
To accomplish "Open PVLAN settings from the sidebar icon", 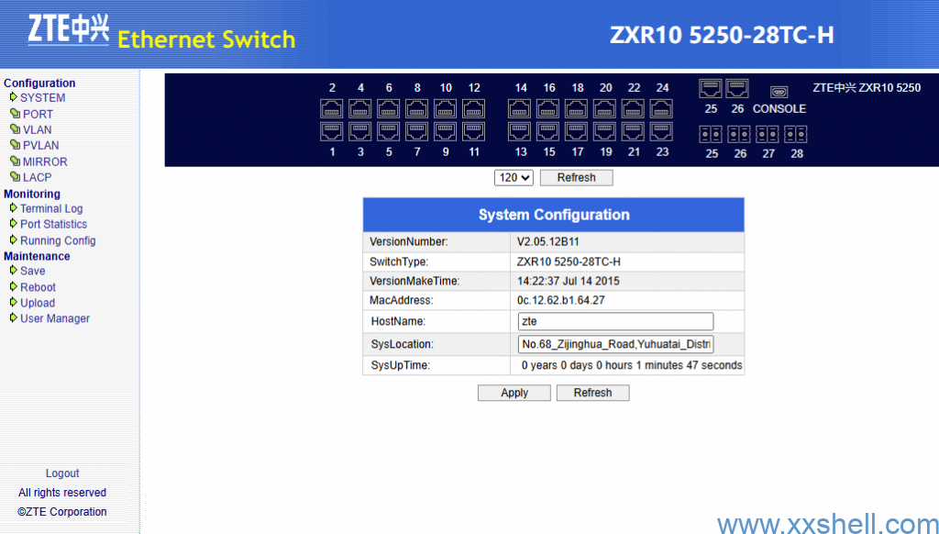I will pyautogui.click(x=16, y=145).
